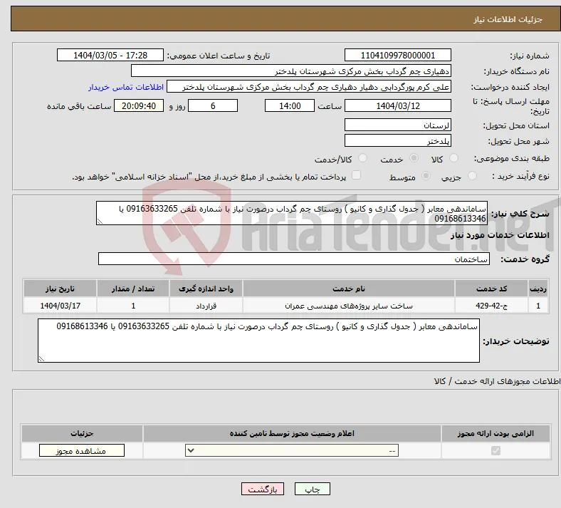
Task: Click the response deadline date 1404/03/12
Action: [x=397, y=105]
